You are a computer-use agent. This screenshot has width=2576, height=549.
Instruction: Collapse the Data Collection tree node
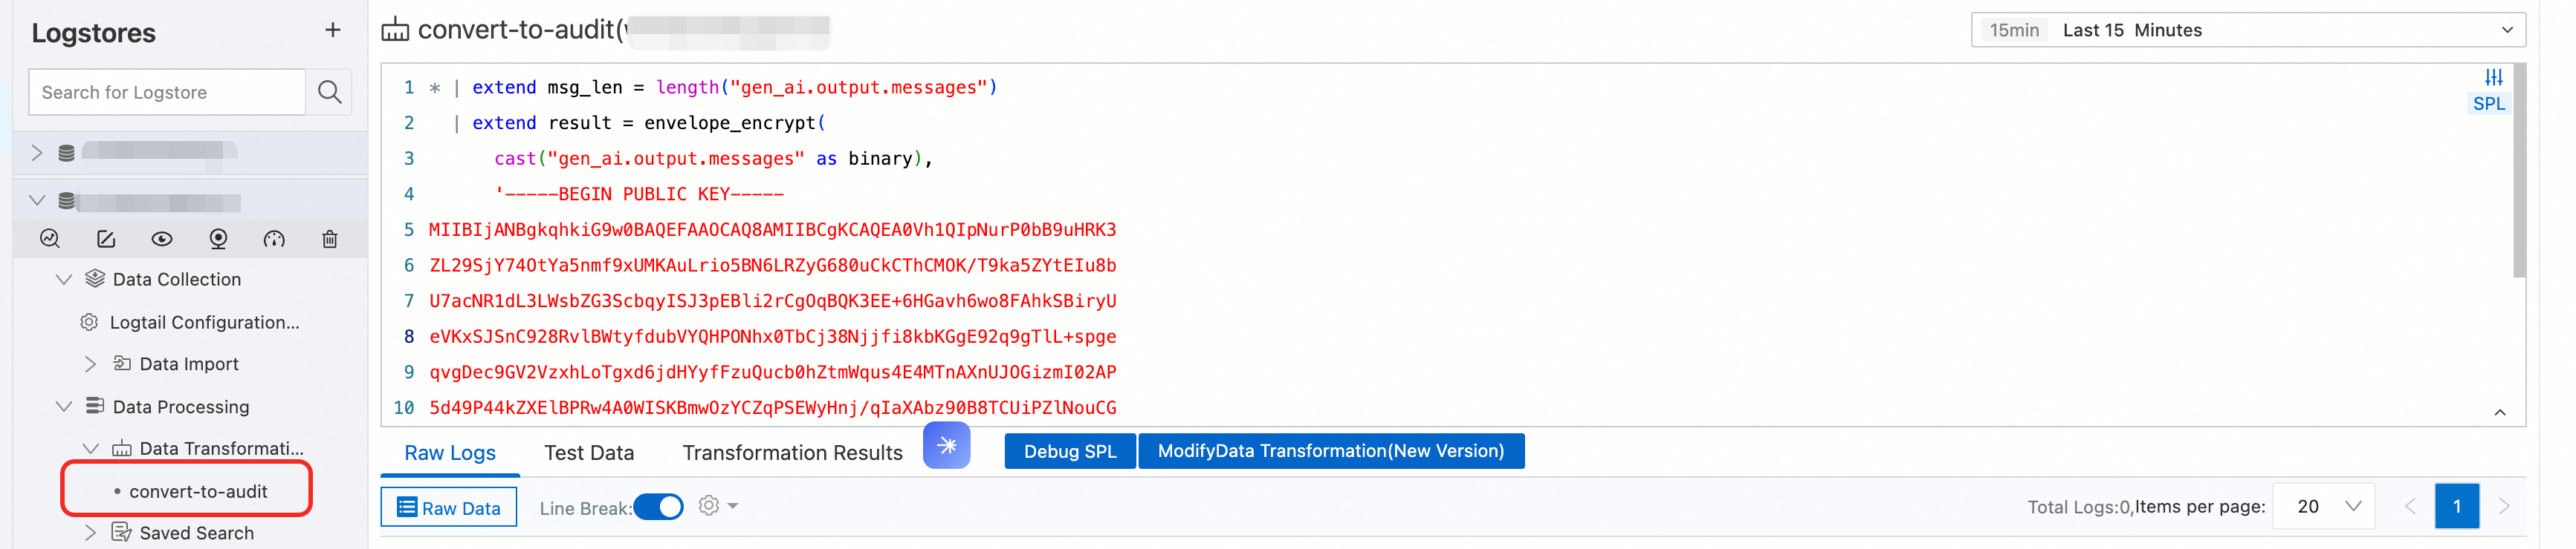point(64,280)
